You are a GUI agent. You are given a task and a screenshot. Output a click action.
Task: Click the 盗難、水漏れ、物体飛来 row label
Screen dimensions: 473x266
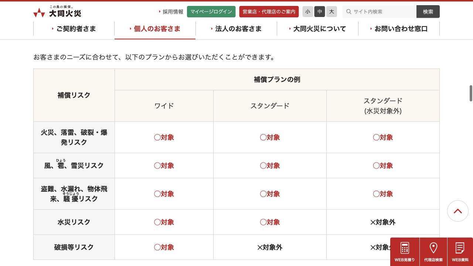pyautogui.click(x=74, y=194)
